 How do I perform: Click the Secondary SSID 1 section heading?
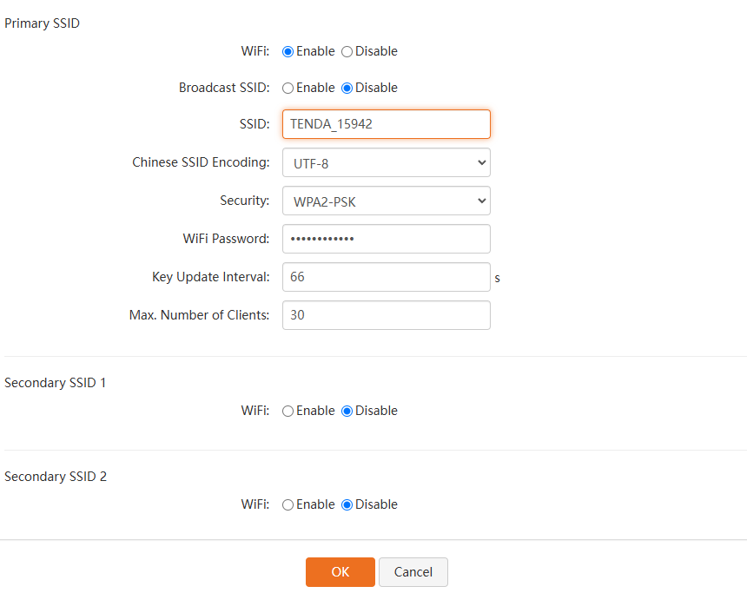pos(56,383)
